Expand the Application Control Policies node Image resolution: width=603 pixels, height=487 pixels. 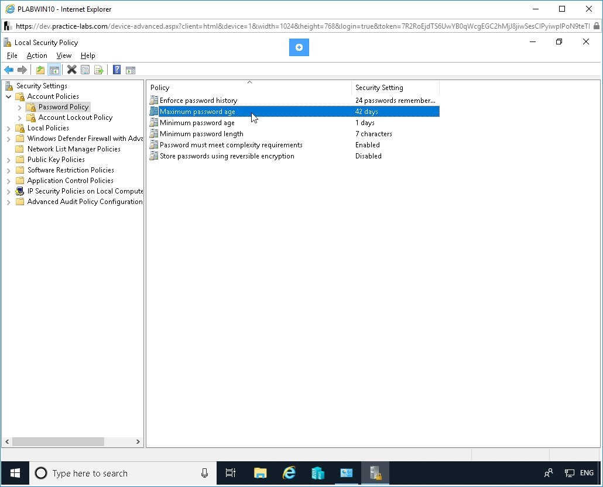pos(8,181)
